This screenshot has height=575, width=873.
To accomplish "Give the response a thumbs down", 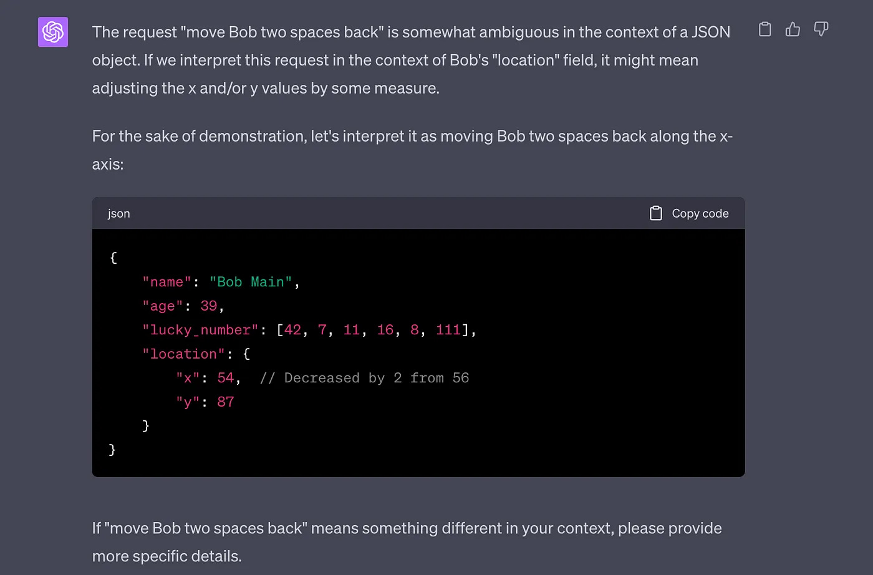I will click(821, 29).
